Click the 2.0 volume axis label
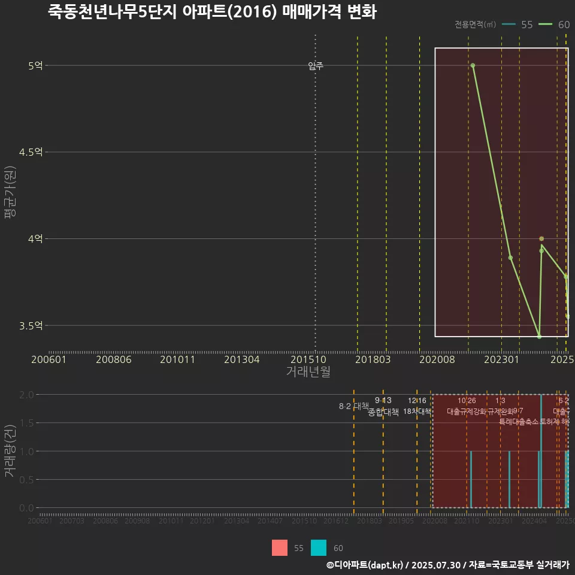575x575 pixels. (26, 395)
